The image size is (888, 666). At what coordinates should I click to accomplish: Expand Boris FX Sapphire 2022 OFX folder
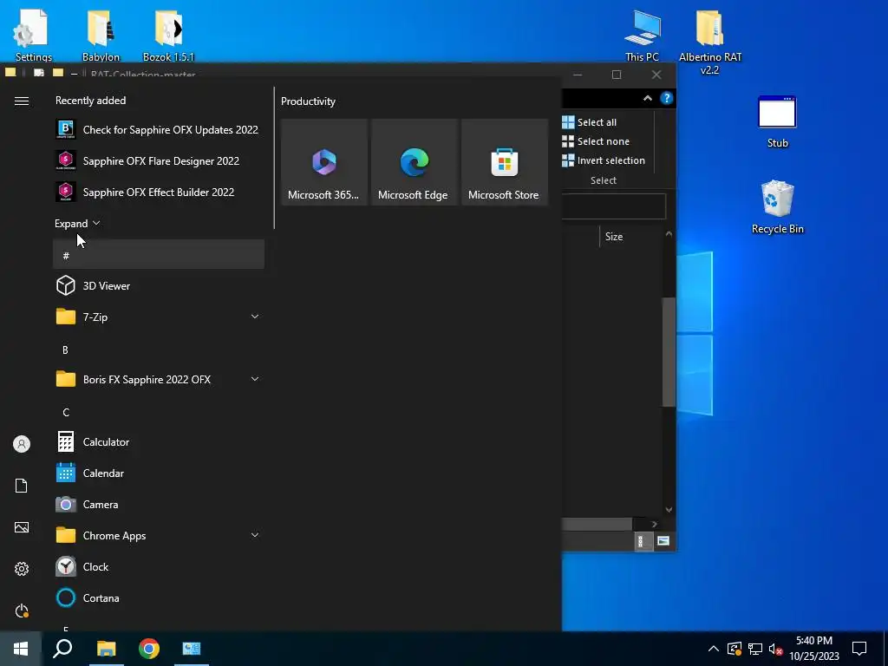255,379
